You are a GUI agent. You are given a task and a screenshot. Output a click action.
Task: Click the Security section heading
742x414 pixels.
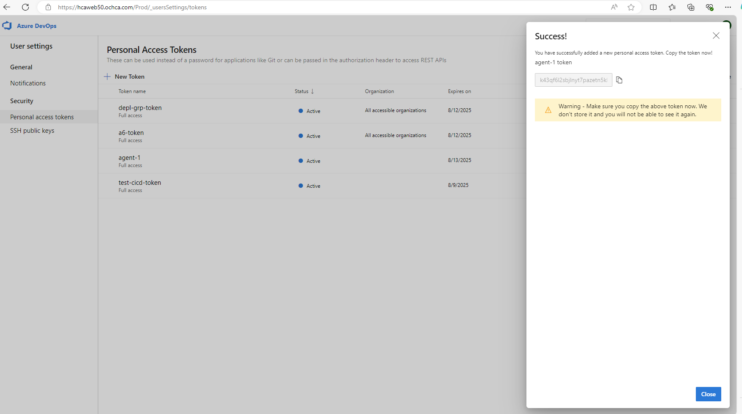[x=22, y=101]
